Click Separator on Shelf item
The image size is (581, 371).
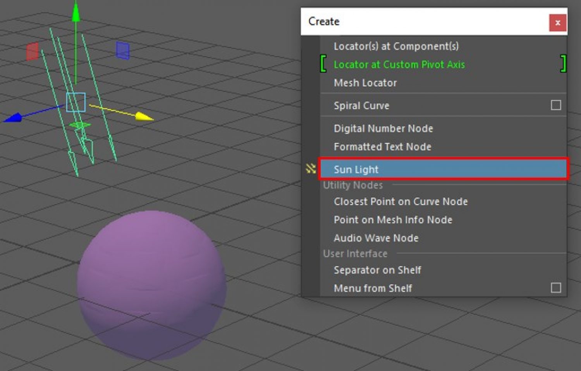coord(377,270)
